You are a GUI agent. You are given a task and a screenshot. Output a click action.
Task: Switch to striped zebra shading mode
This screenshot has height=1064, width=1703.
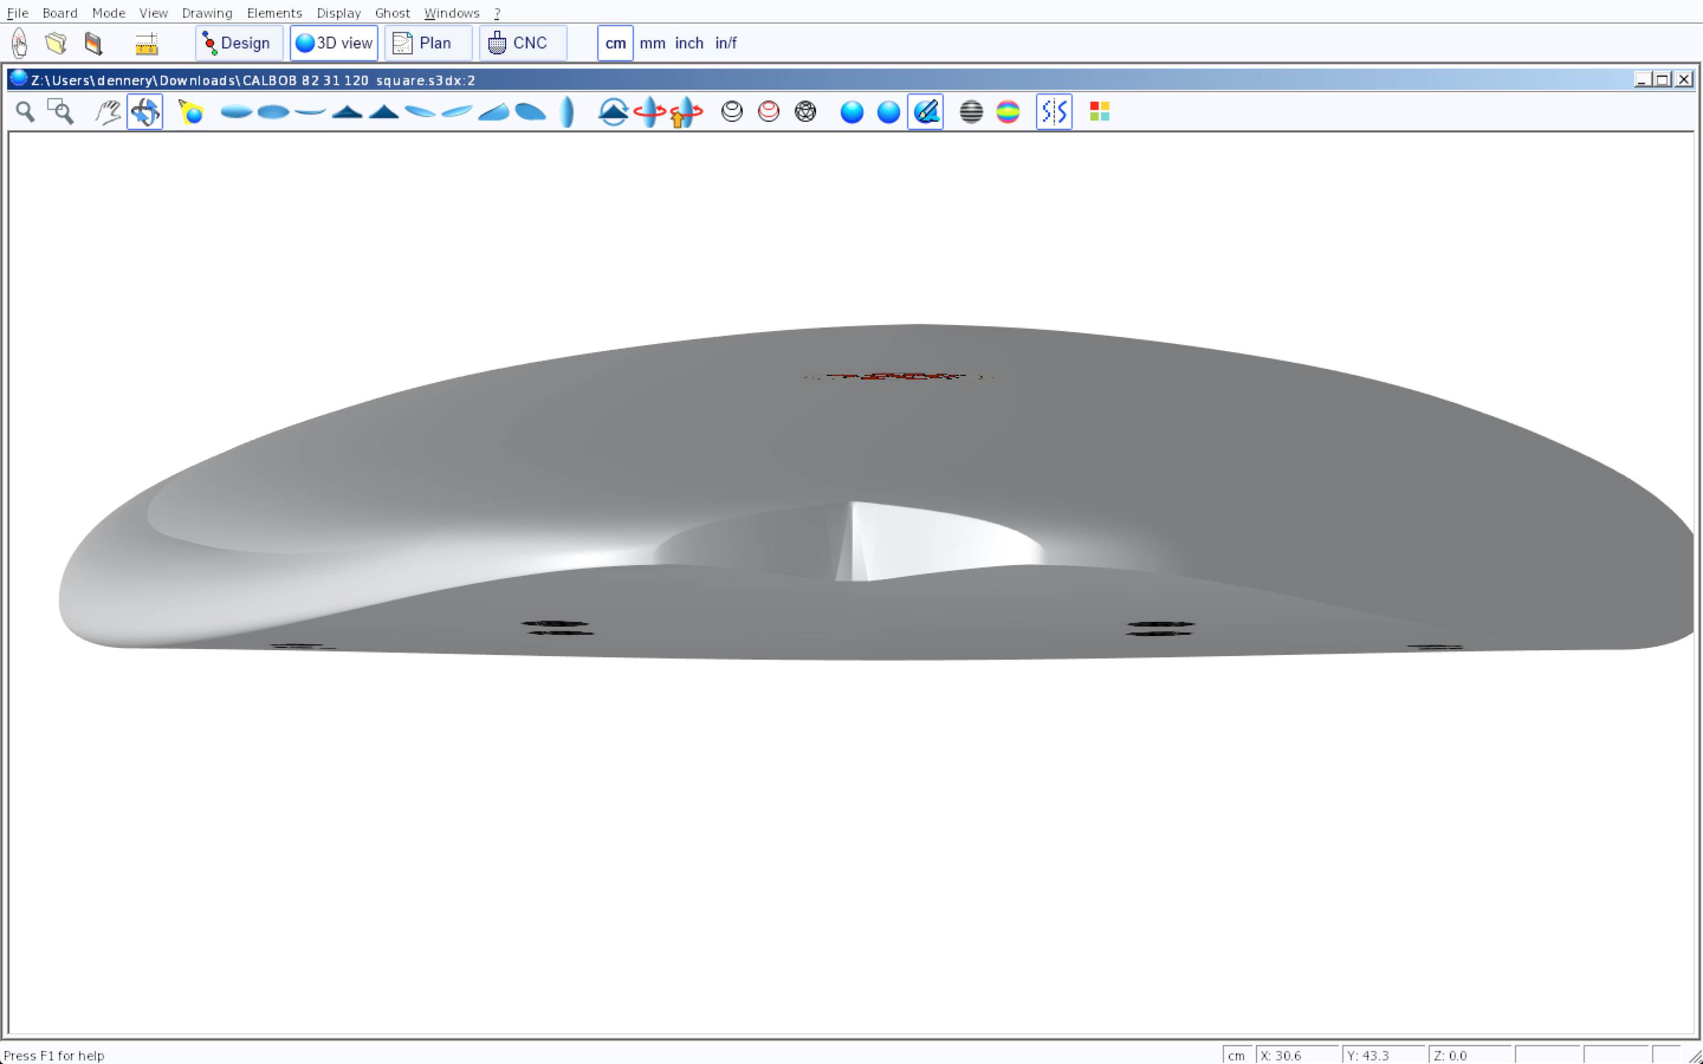pyautogui.click(x=971, y=112)
